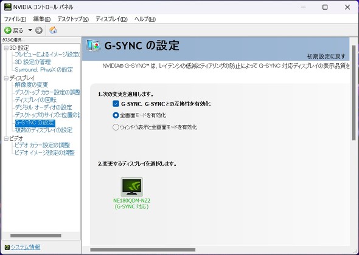Click the 戻る text label

pyautogui.click(x=18, y=30)
